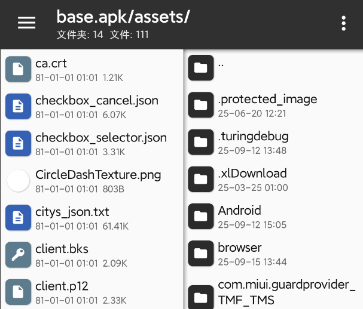Tap the folder and file count text
This screenshot has width=363, height=309.
pyautogui.click(x=103, y=35)
